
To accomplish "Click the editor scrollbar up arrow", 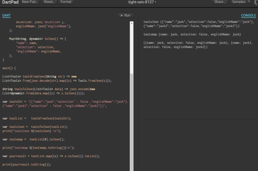I will tap(132, 23).
